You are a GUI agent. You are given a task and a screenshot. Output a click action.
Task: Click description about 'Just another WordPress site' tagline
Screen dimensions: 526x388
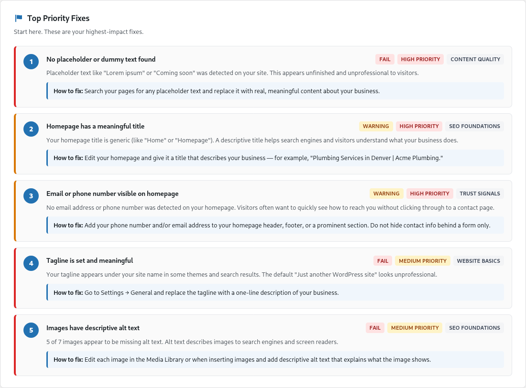pyautogui.click(x=241, y=275)
